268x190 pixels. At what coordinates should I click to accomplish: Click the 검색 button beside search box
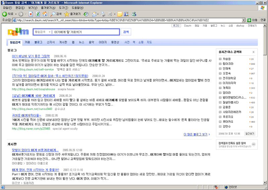tap(126, 32)
